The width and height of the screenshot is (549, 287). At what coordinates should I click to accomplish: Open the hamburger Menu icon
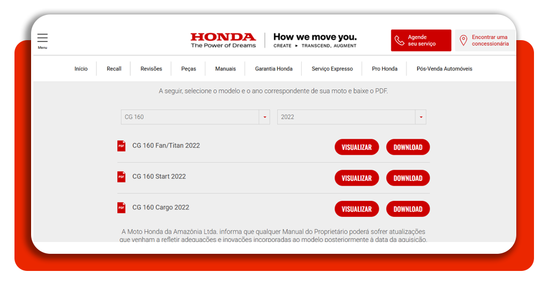click(x=42, y=38)
